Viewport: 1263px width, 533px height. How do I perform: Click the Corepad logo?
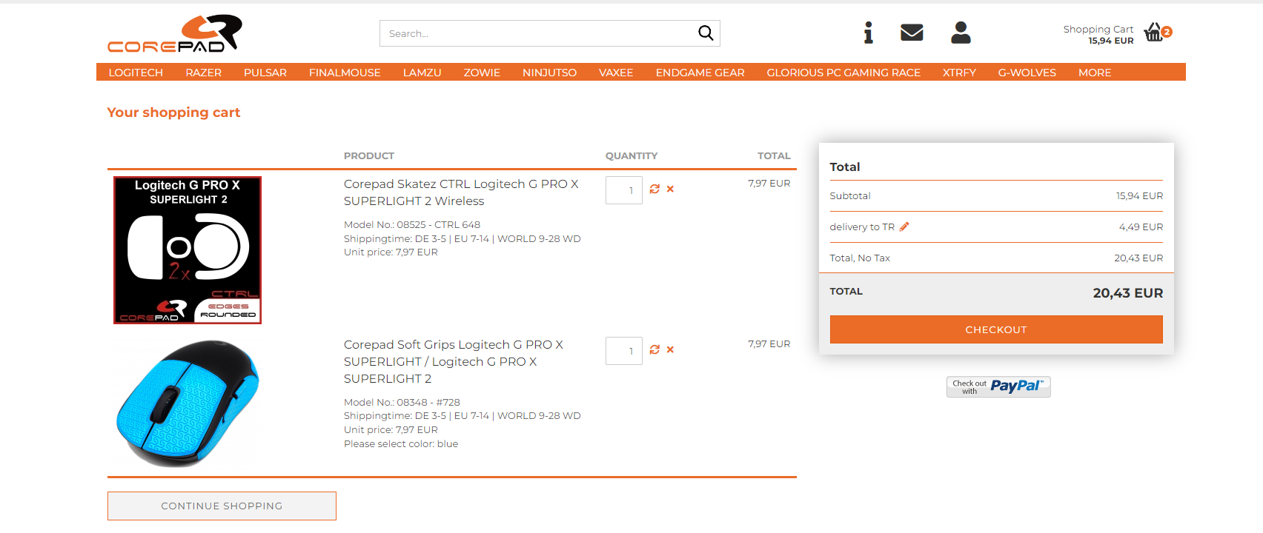pyautogui.click(x=175, y=34)
